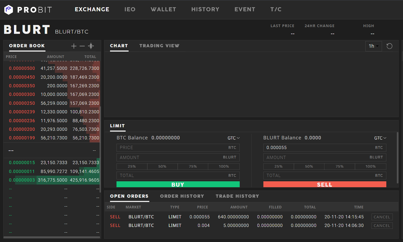Focus the sell AMOUNT input field
This screenshot has width=403, height=242.
325,157
